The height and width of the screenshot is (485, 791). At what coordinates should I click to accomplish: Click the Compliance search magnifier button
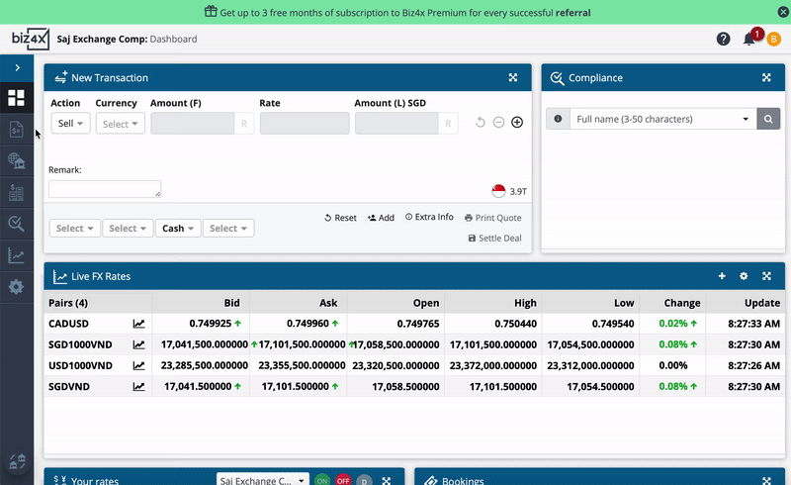click(x=768, y=119)
